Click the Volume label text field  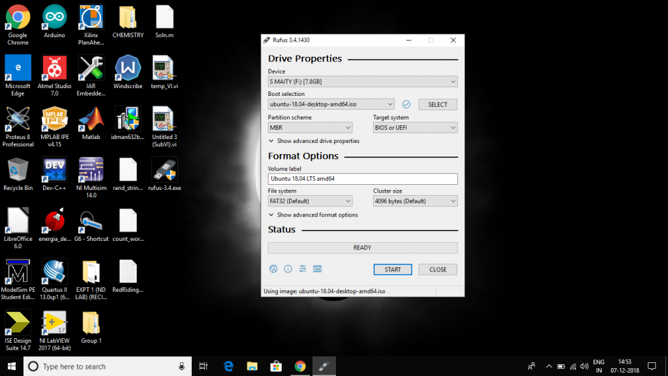point(362,178)
